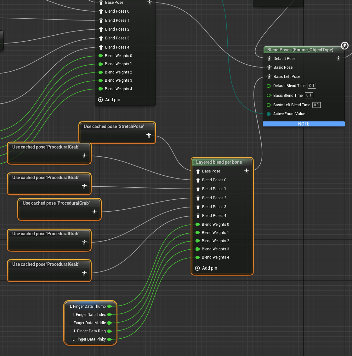Viewport: 352px width, 356px height.
Task: Click Layered blend per bone output pose pin
Action: (247, 171)
